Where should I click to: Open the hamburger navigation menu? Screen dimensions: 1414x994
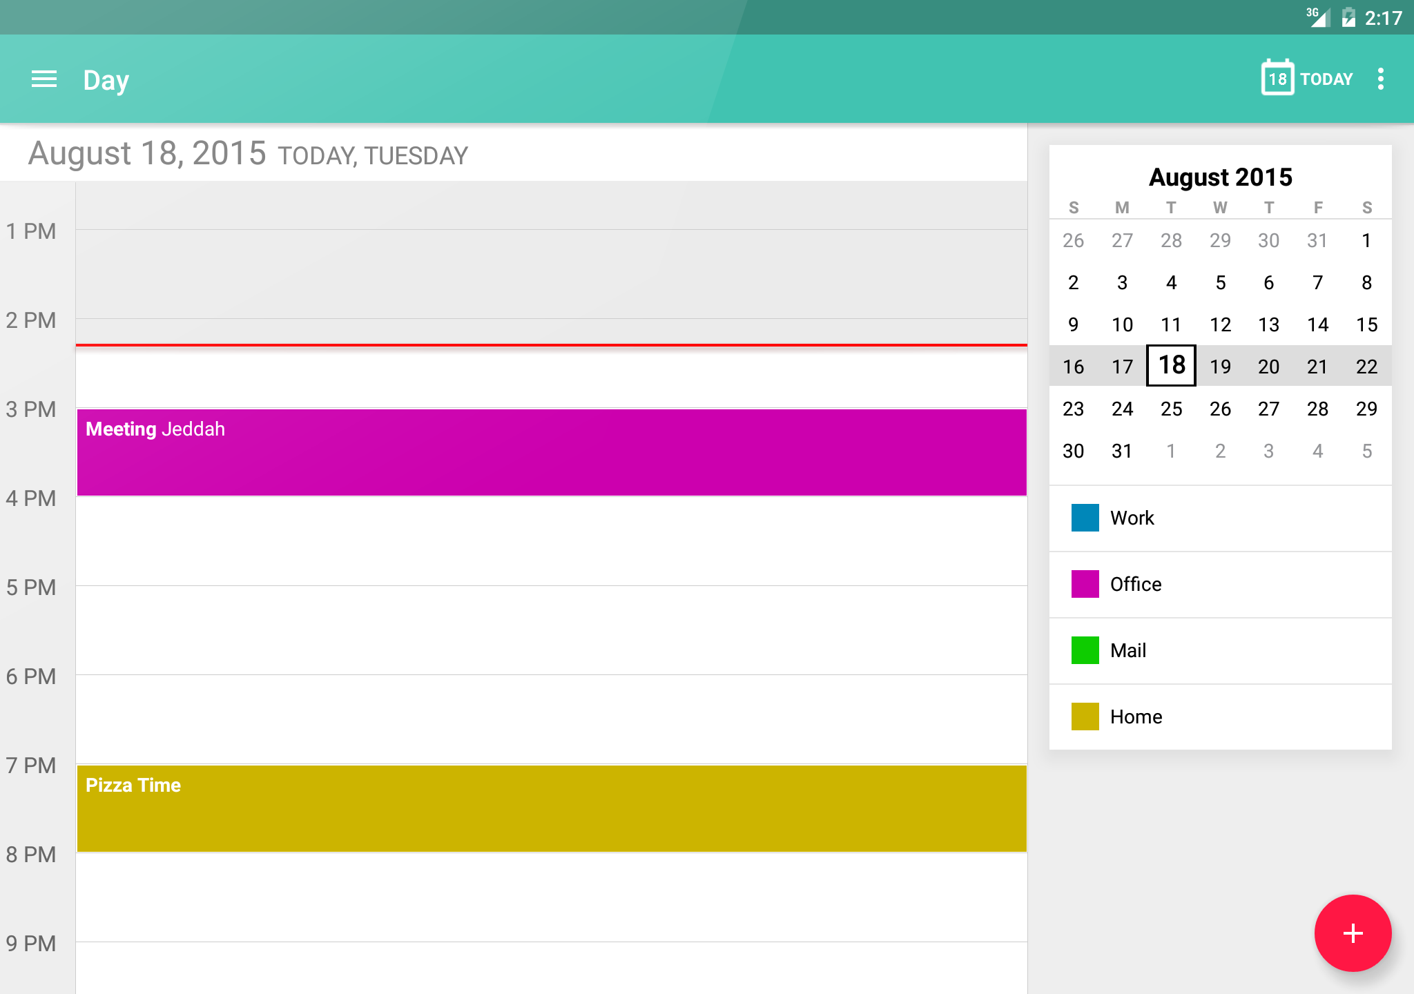pyautogui.click(x=44, y=79)
